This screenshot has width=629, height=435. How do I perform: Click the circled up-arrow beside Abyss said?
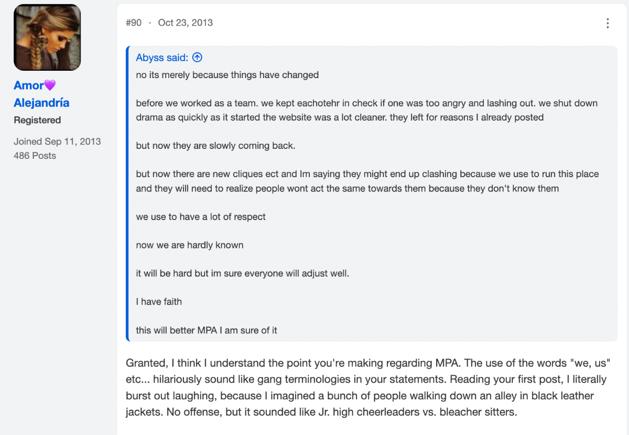click(197, 58)
